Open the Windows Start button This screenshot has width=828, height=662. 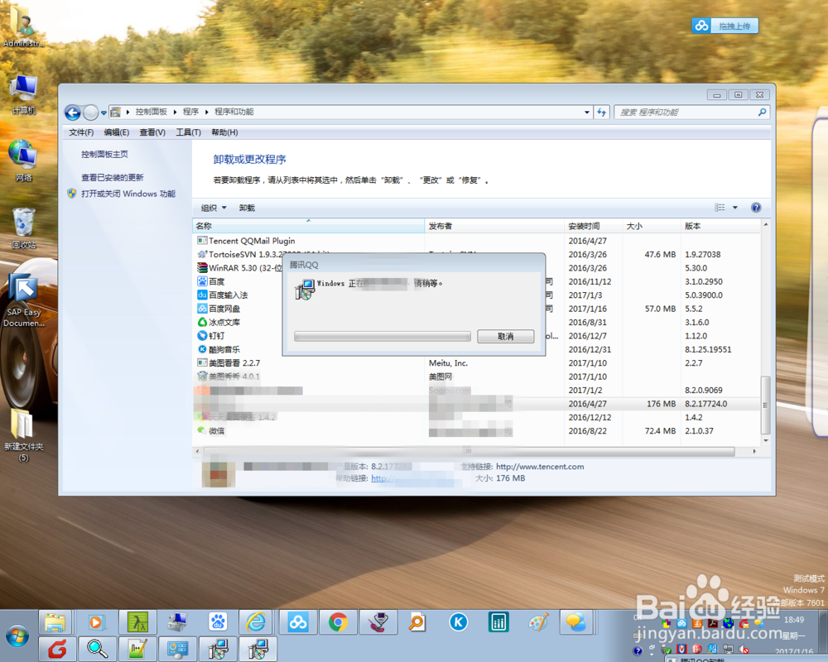click(x=17, y=636)
